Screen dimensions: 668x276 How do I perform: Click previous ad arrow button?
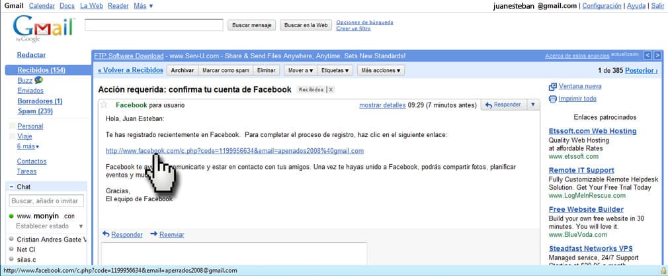pos(647,56)
